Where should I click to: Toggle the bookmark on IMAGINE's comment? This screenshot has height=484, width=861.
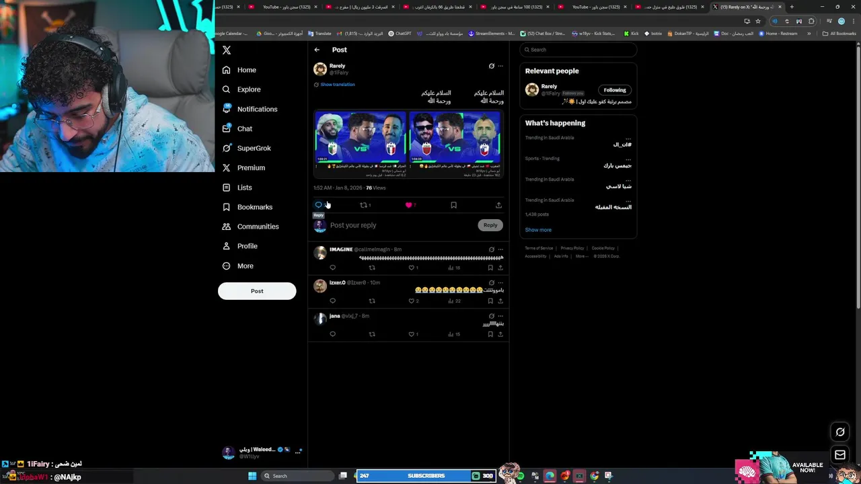coord(490,268)
